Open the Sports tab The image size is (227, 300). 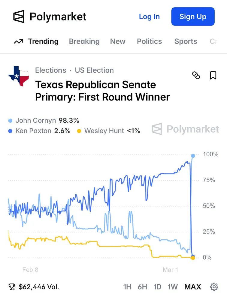pos(186,41)
